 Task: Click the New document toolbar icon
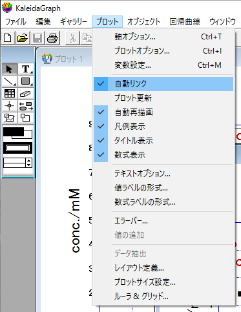point(8,38)
